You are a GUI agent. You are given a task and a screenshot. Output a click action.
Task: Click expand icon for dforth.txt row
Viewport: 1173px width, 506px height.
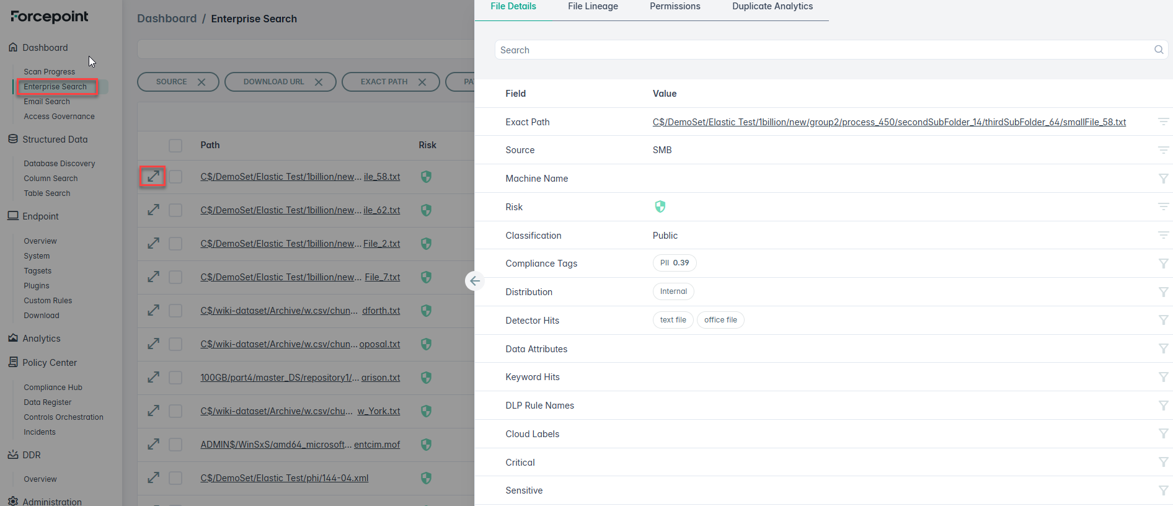(x=153, y=311)
